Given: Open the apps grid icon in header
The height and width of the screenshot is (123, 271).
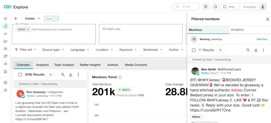Looking at the screenshot, I should coord(206,7).
